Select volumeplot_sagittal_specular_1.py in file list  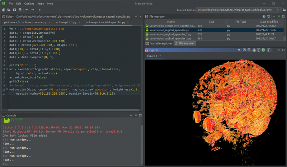pos(170,34)
